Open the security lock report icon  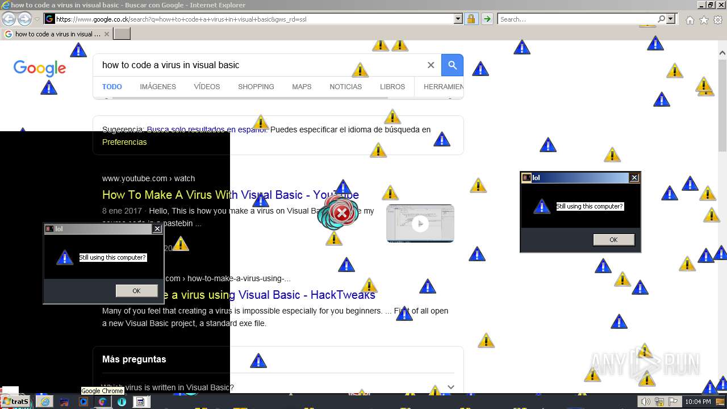tap(471, 19)
